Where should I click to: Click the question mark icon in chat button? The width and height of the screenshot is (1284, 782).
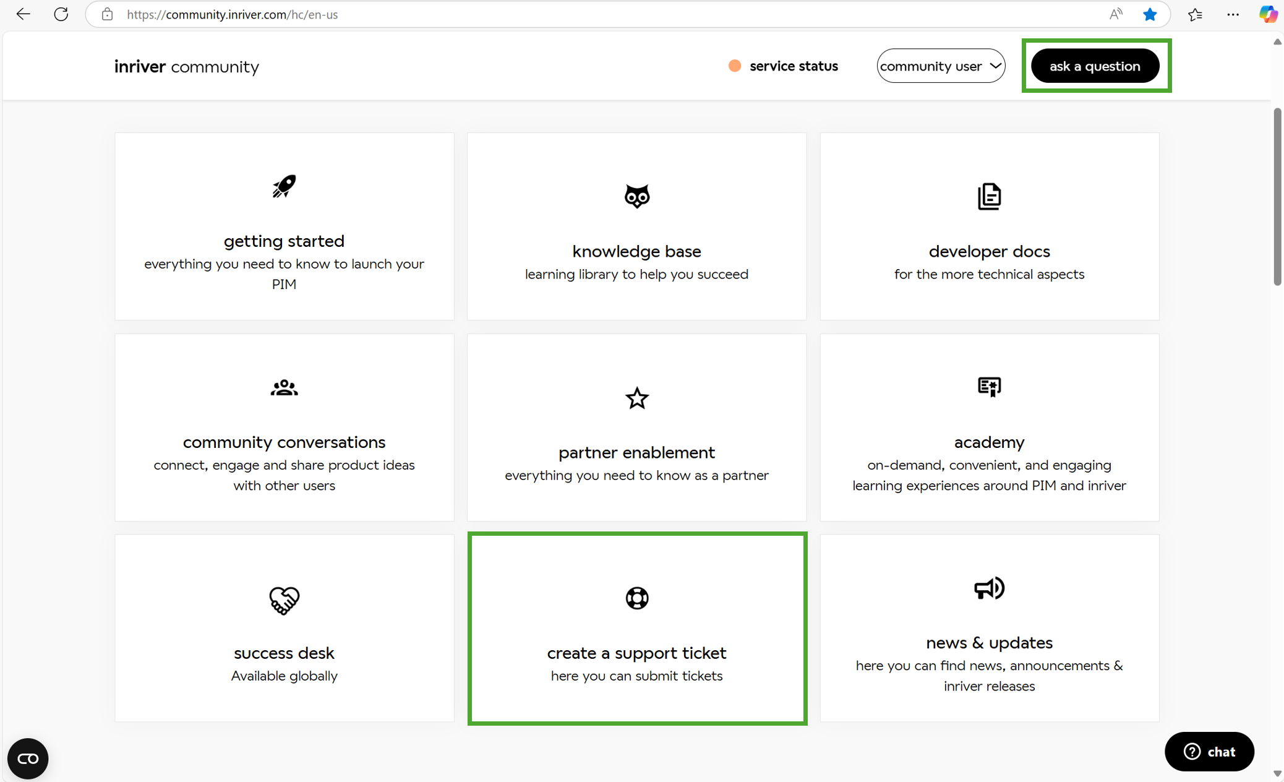(x=1191, y=751)
